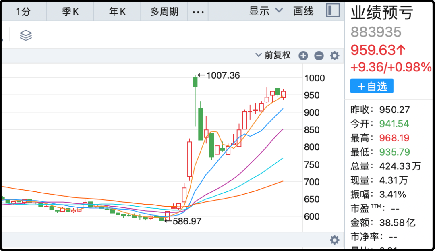Select the 季K period tab
The width and height of the screenshot is (435, 251).
70,12
